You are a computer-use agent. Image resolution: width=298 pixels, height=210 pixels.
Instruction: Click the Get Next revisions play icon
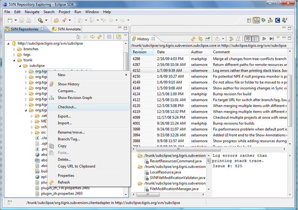(x=265, y=39)
